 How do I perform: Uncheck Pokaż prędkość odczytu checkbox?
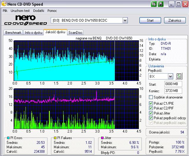tap(151, 118)
